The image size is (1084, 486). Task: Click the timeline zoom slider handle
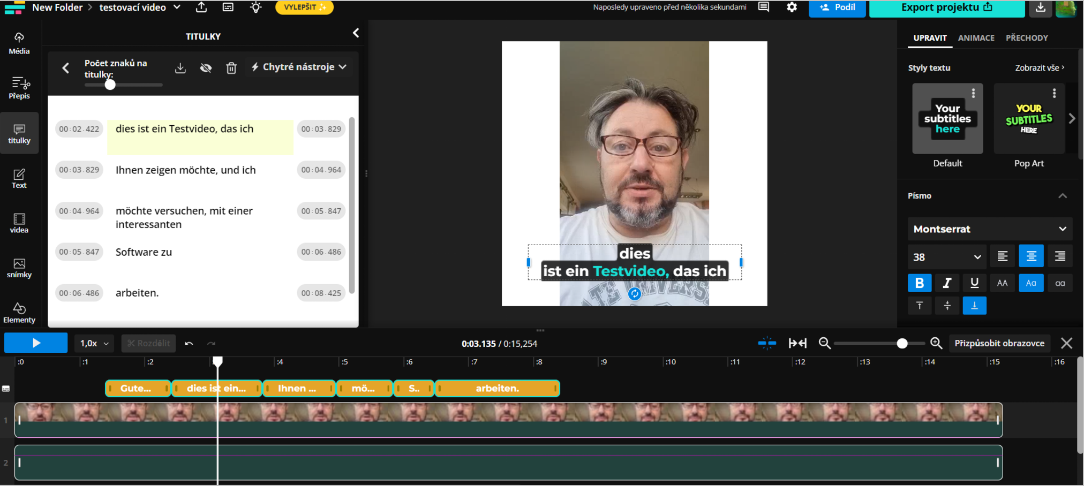point(902,343)
